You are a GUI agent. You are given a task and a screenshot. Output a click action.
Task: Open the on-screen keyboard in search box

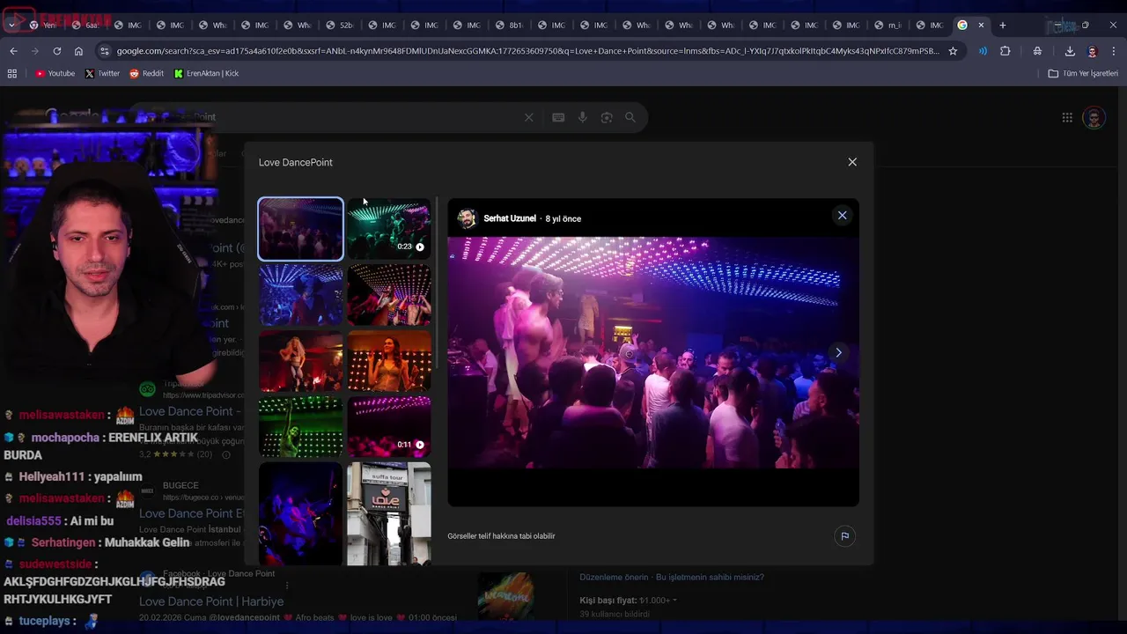coord(558,117)
